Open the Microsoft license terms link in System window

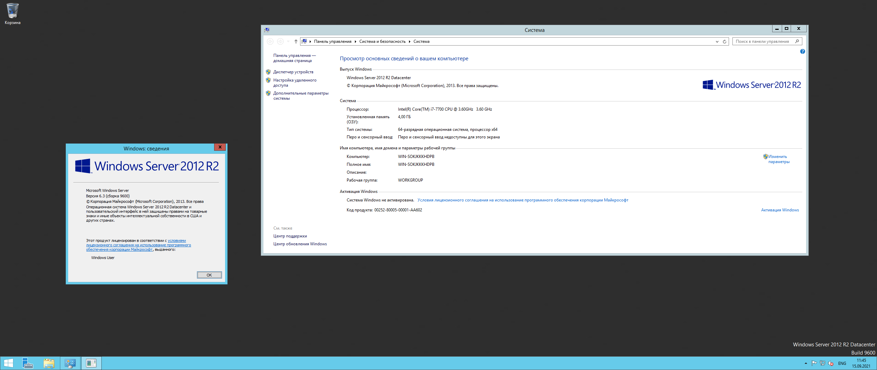523,200
